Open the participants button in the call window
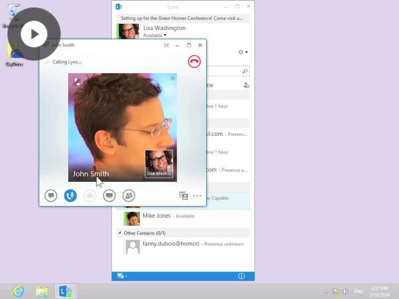 (x=129, y=196)
